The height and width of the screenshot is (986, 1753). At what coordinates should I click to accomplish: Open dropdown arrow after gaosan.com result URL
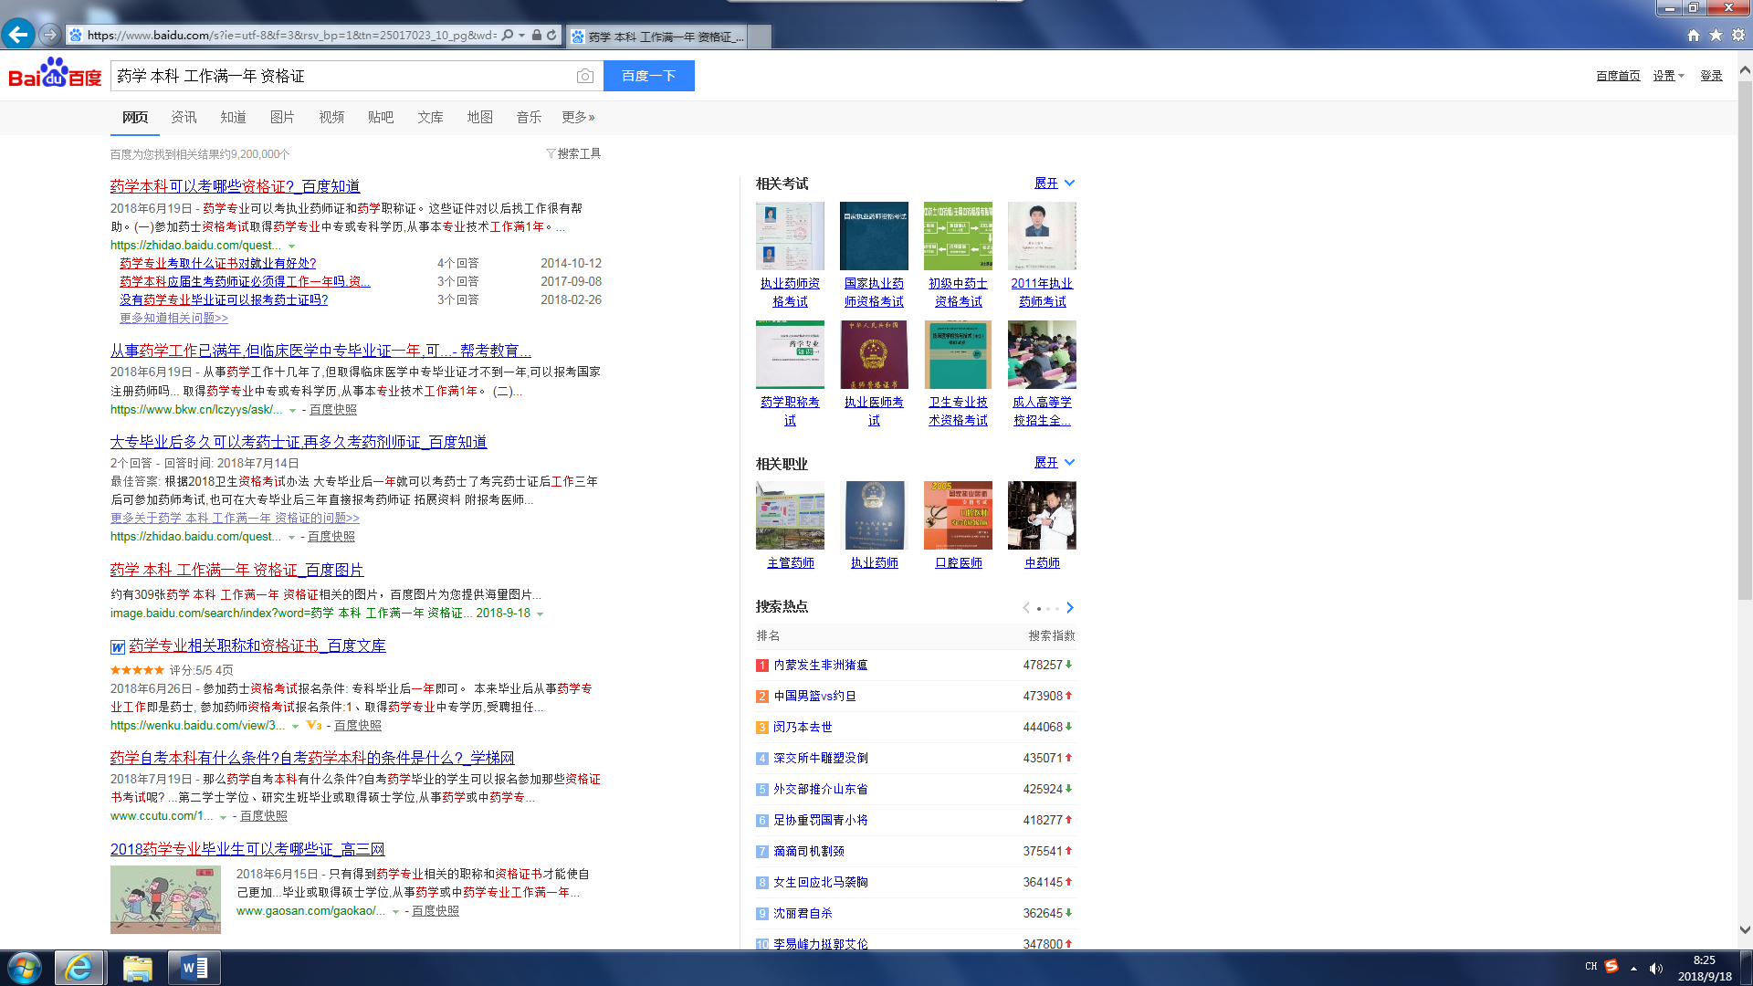coord(395,912)
